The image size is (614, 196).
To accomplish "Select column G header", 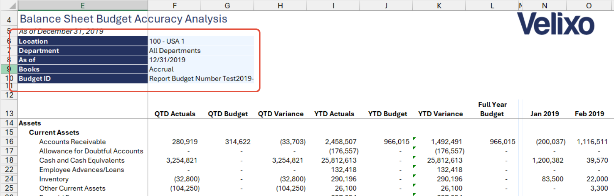I will click(x=227, y=5).
